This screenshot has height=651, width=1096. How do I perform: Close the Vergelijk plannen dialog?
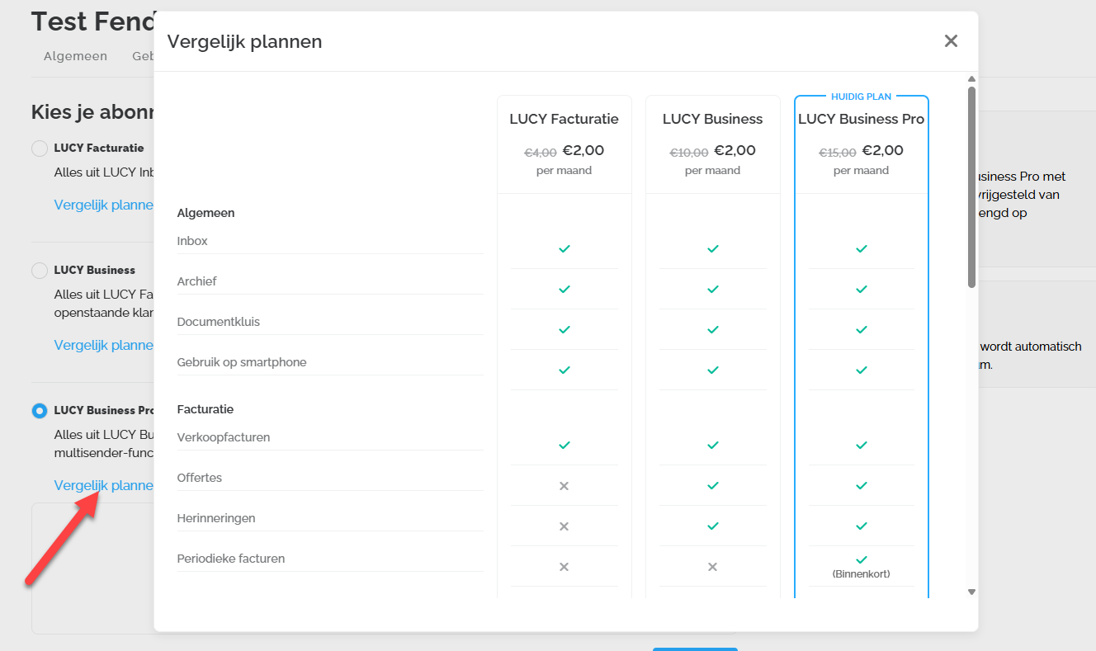951,41
